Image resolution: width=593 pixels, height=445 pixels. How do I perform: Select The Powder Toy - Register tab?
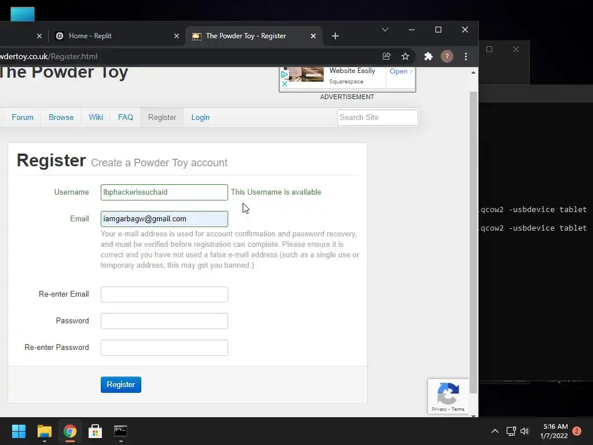click(254, 36)
